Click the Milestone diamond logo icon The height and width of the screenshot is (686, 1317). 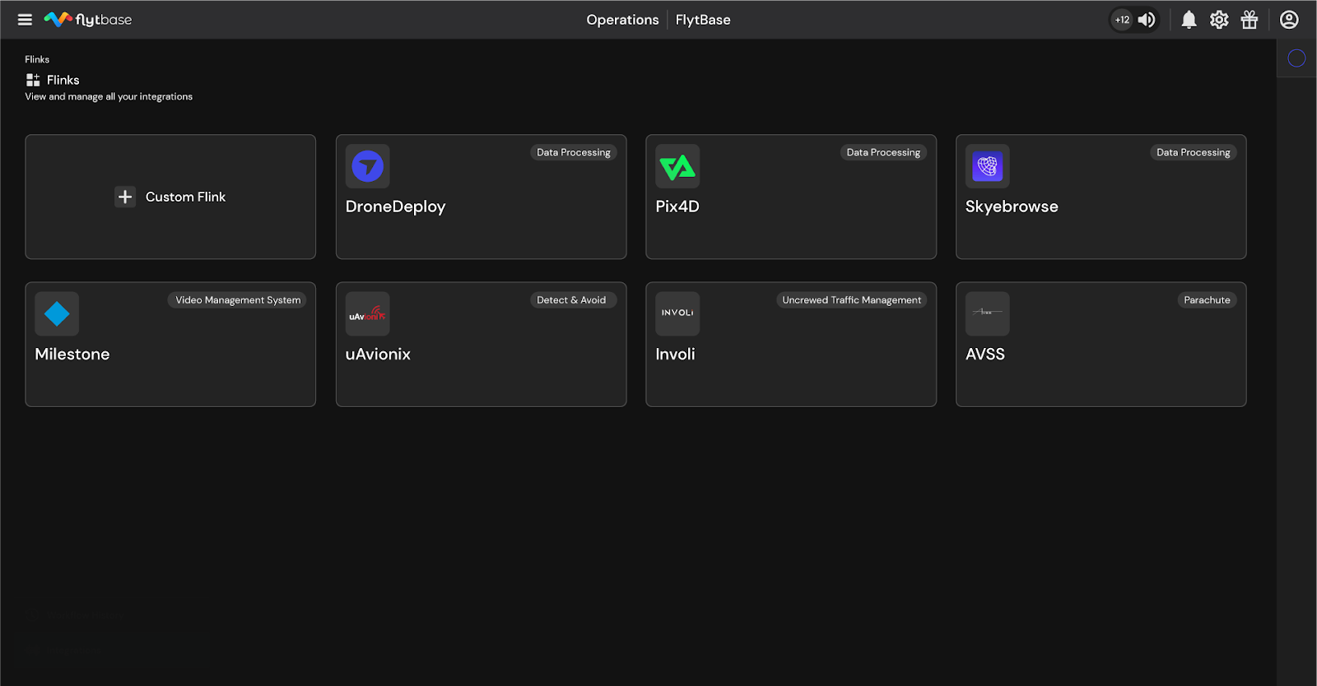pos(57,313)
